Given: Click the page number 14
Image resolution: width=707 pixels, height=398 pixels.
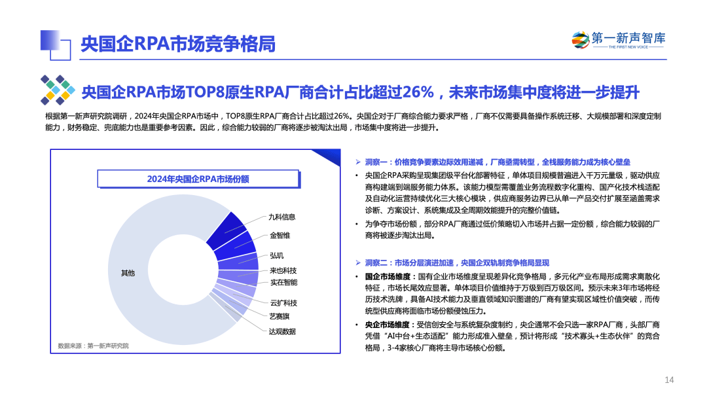Looking at the screenshot, I should (x=669, y=380).
